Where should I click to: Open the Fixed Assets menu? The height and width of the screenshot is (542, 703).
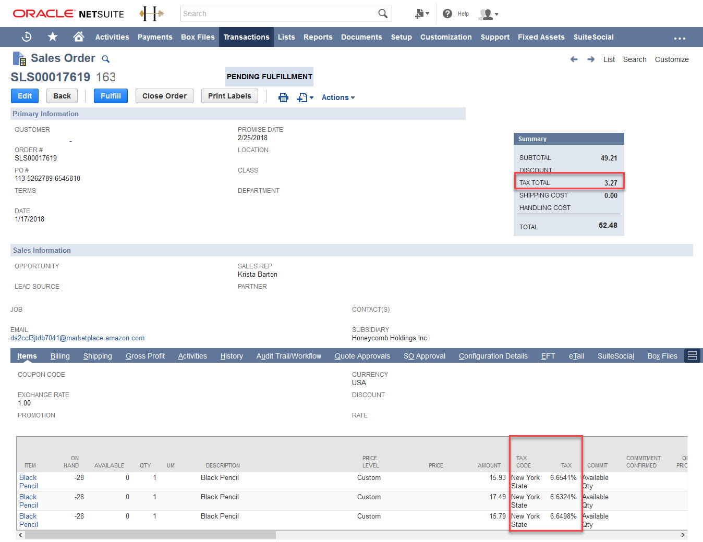pyautogui.click(x=541, y=37)
